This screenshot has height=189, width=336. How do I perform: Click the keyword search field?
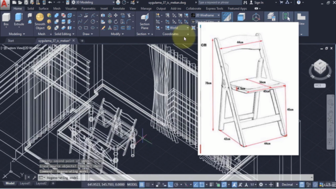point(219,2)
